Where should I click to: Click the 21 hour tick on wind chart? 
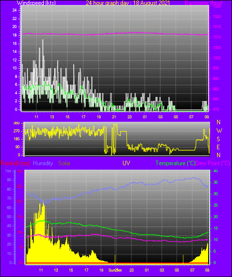coord(114,117)
